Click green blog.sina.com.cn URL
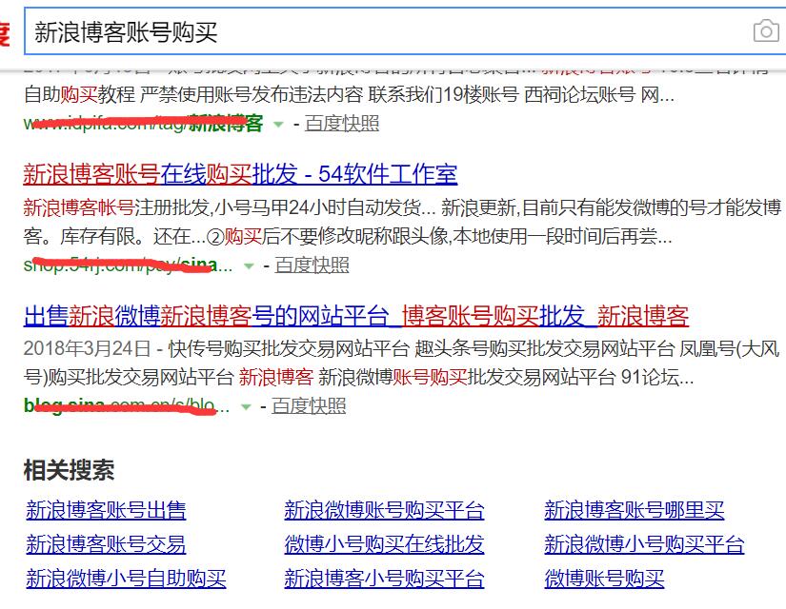The image size is (786, 609). pos(127,405)
